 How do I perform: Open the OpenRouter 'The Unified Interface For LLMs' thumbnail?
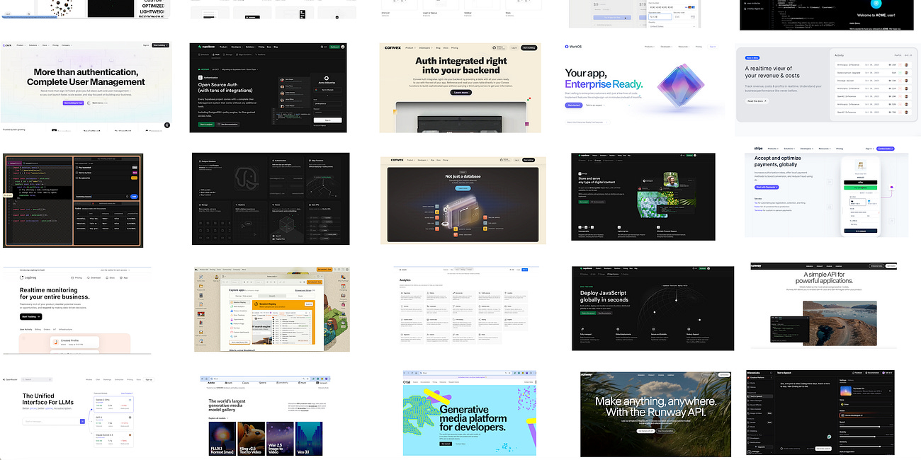click(77, 413)
